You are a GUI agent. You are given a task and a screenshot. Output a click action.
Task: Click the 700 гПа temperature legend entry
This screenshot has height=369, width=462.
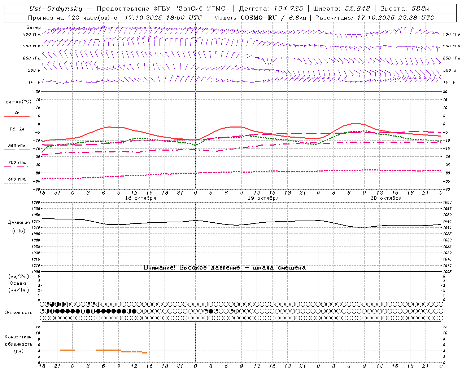point(17,163)
